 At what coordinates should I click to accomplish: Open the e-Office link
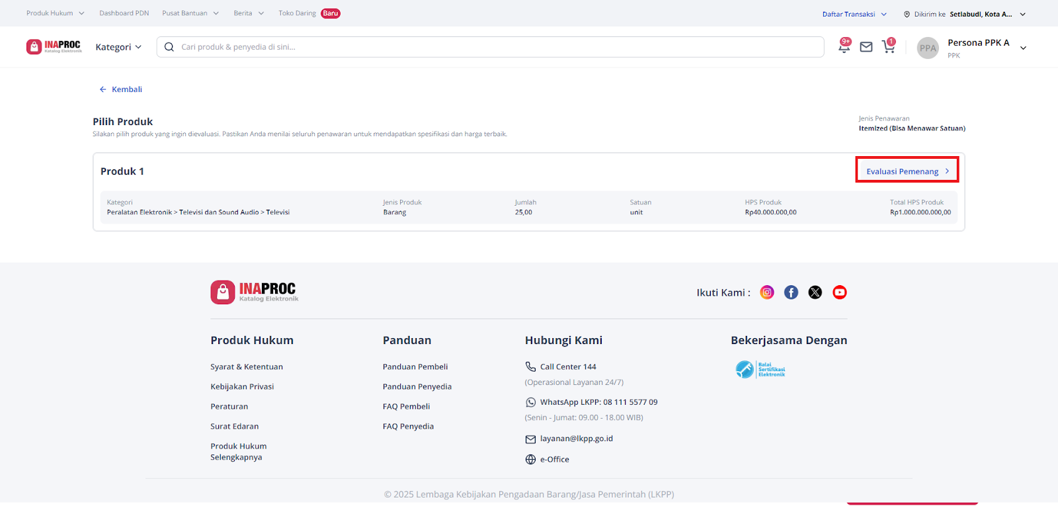(x=554, y=459)
